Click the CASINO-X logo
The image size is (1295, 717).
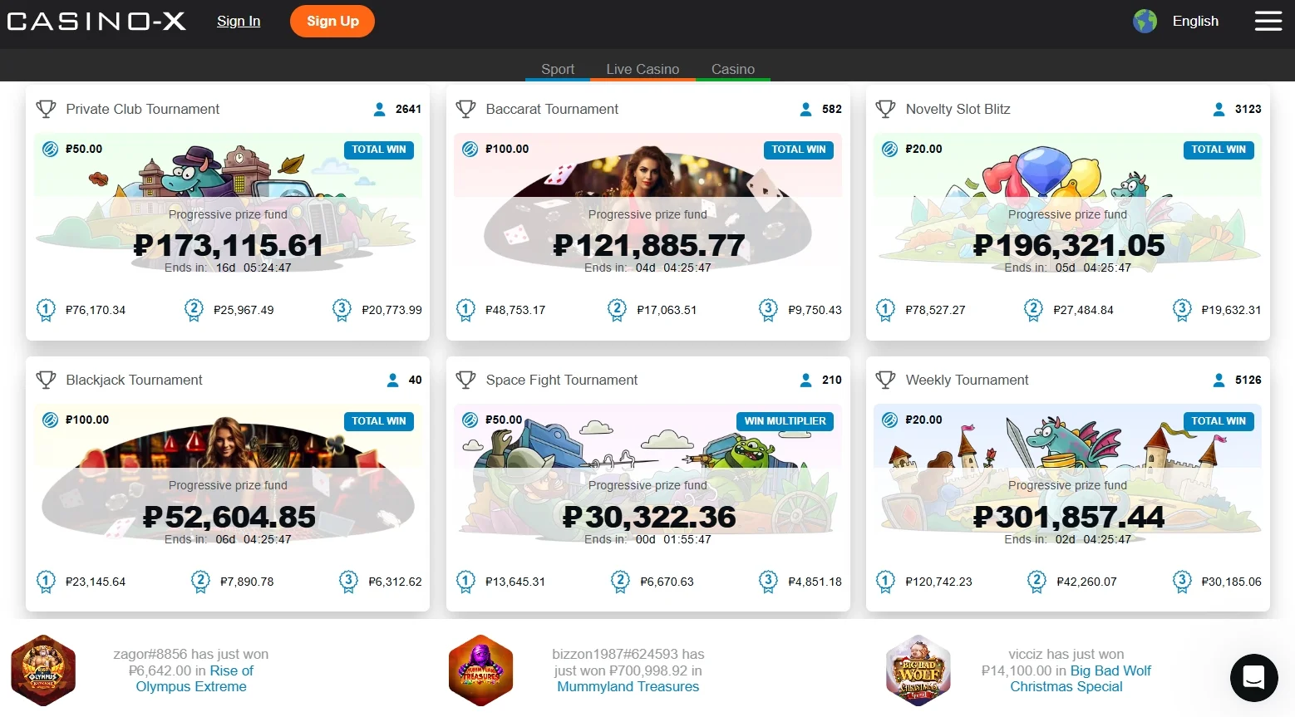[x=96, y=21]
